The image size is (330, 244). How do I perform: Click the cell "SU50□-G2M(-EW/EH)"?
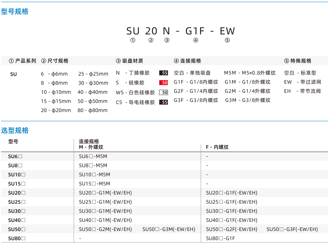pos(105,229)
